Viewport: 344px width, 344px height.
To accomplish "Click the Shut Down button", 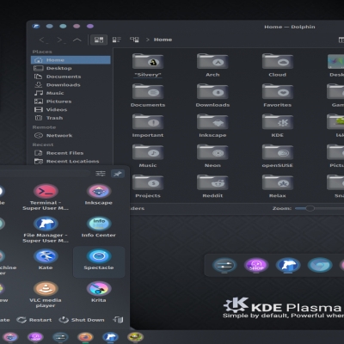I will pos(82,320).
